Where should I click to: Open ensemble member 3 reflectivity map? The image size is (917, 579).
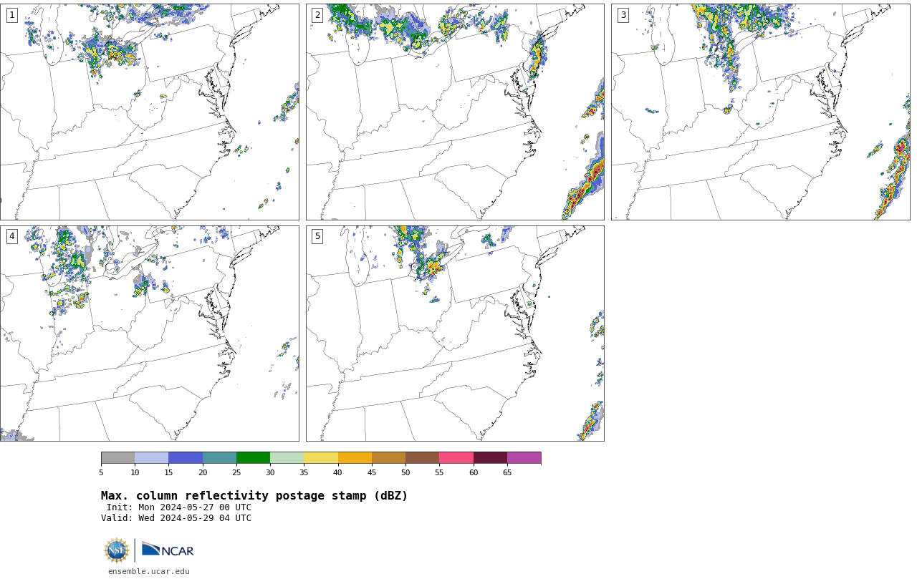click(761, 112)
